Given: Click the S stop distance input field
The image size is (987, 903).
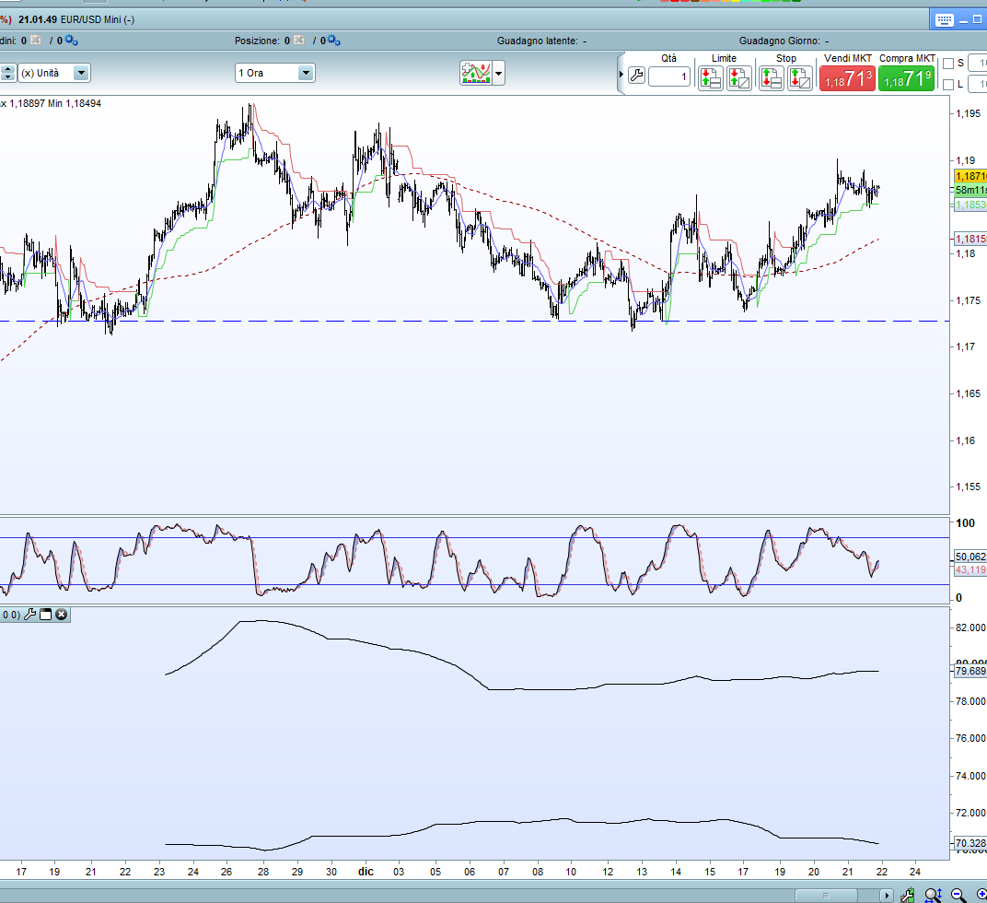Looking at the screenshot, I should 978,63.
